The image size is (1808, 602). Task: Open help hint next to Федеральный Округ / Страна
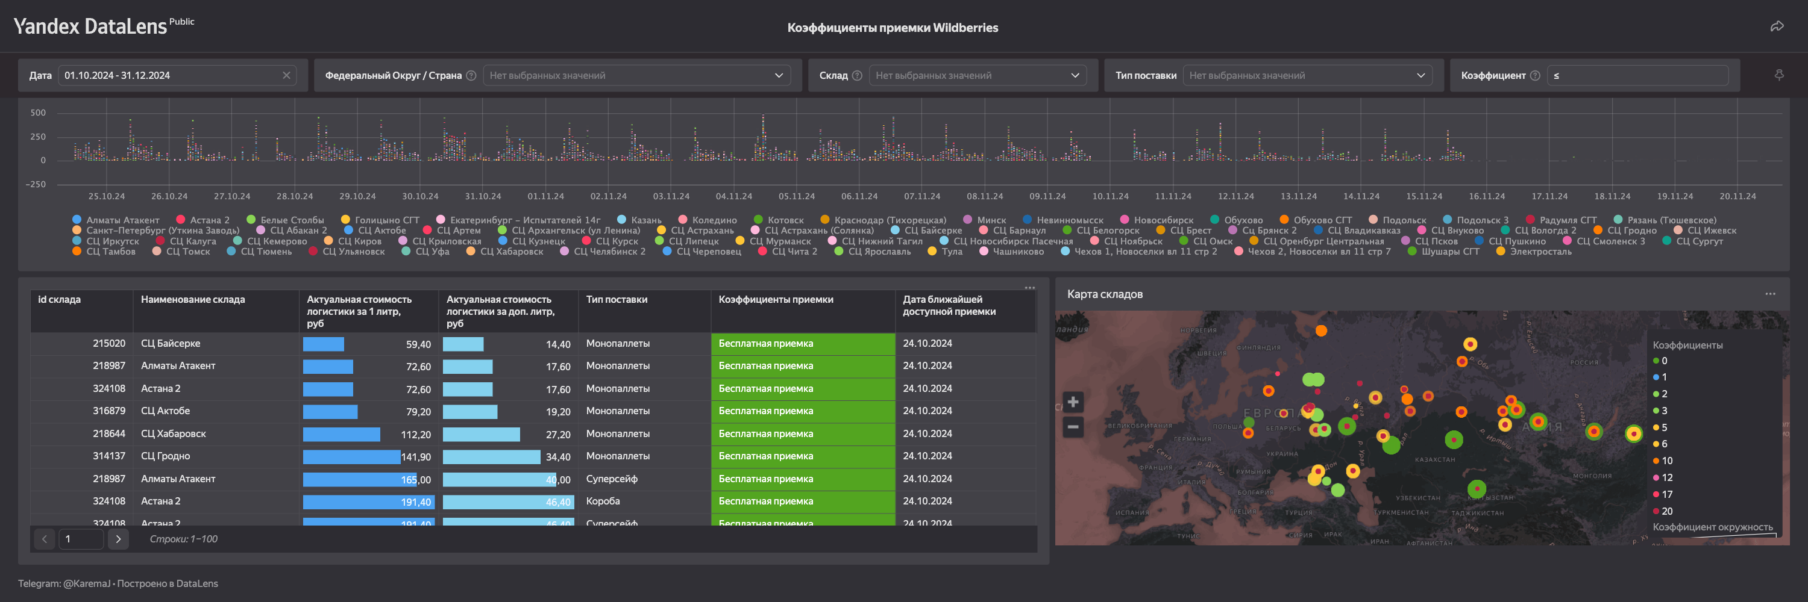tap(471, 76)
